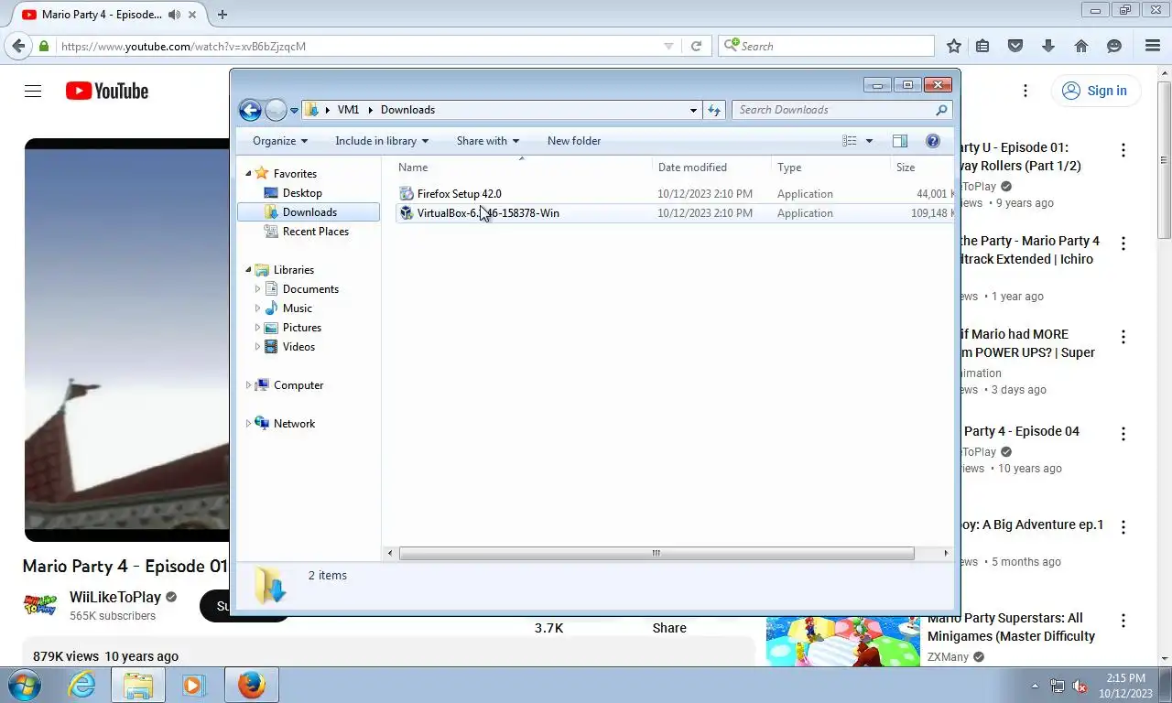Expand the Videos library
This screenshot has height=703, width=1172.
click(x=257, y=347)
